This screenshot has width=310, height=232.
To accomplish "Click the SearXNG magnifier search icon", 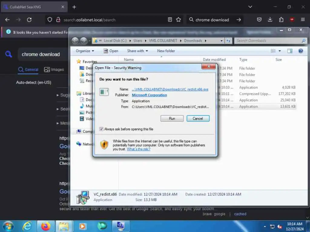I will (x=8, y=54).
